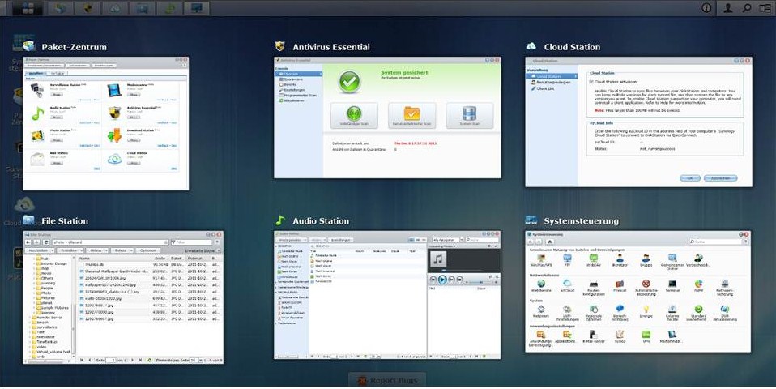Screen dimensions: 776x389
Task: Open ezCloud icon in Systemsteuerung
Action: point(567,287)
